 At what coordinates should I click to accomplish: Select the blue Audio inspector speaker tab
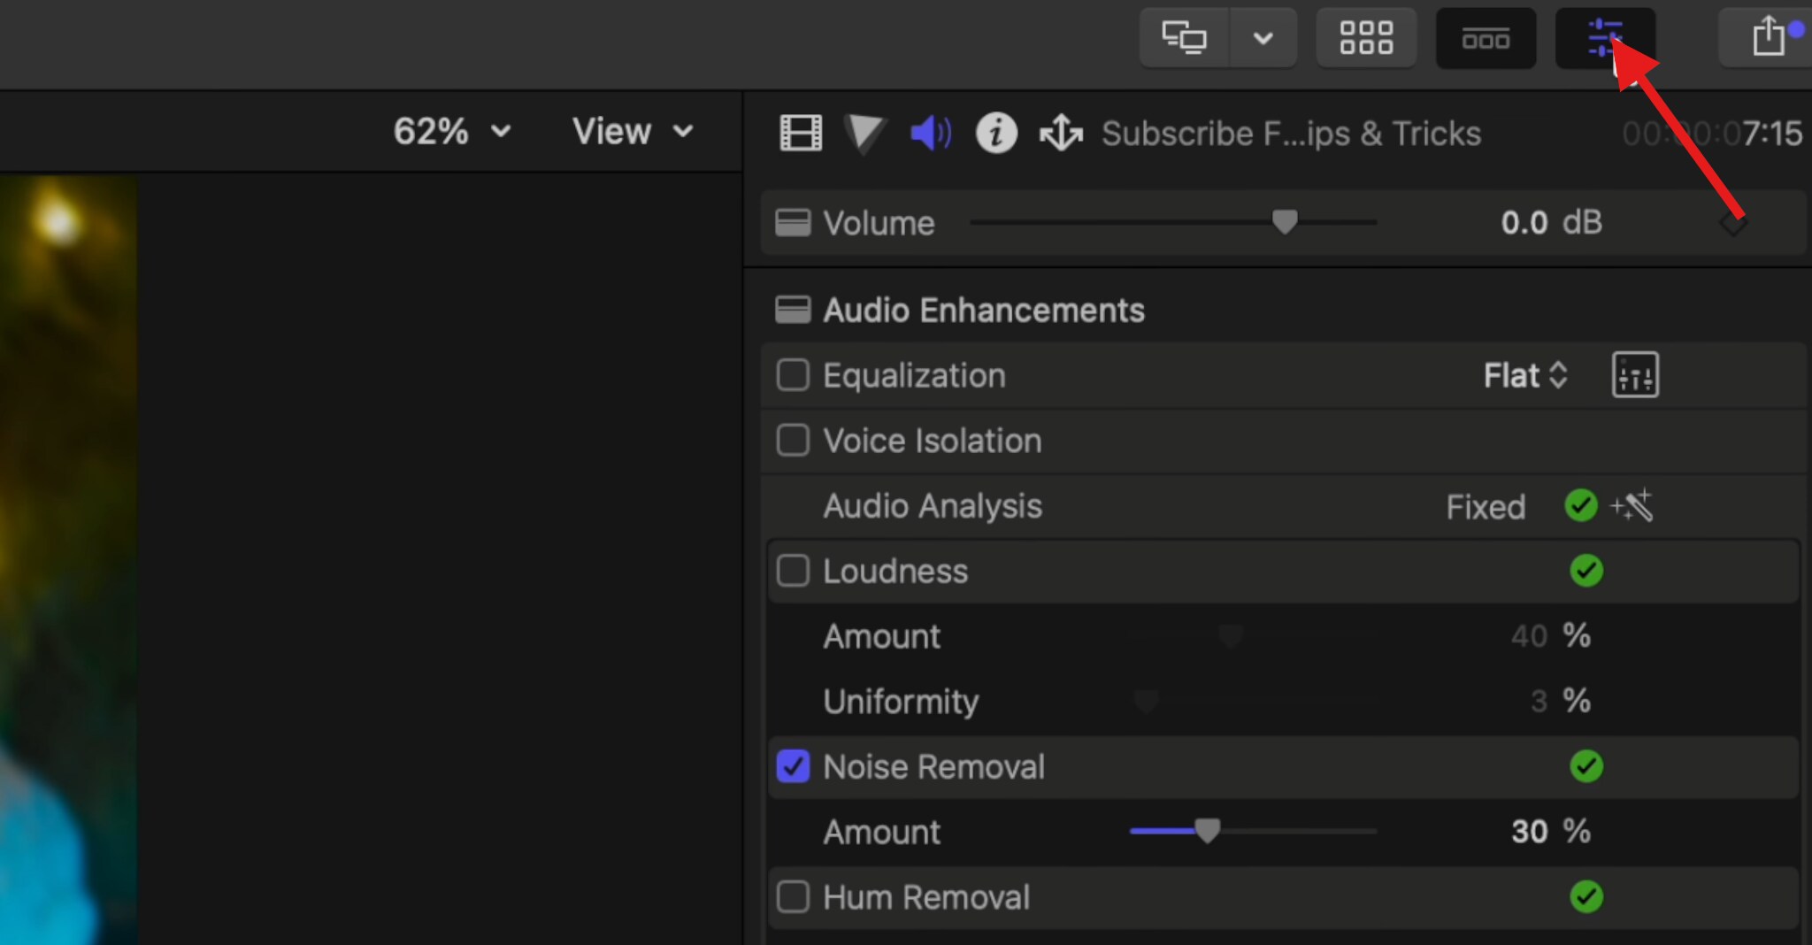pos(929,133)
